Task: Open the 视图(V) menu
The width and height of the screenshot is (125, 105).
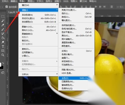Action: coord(74,1)
